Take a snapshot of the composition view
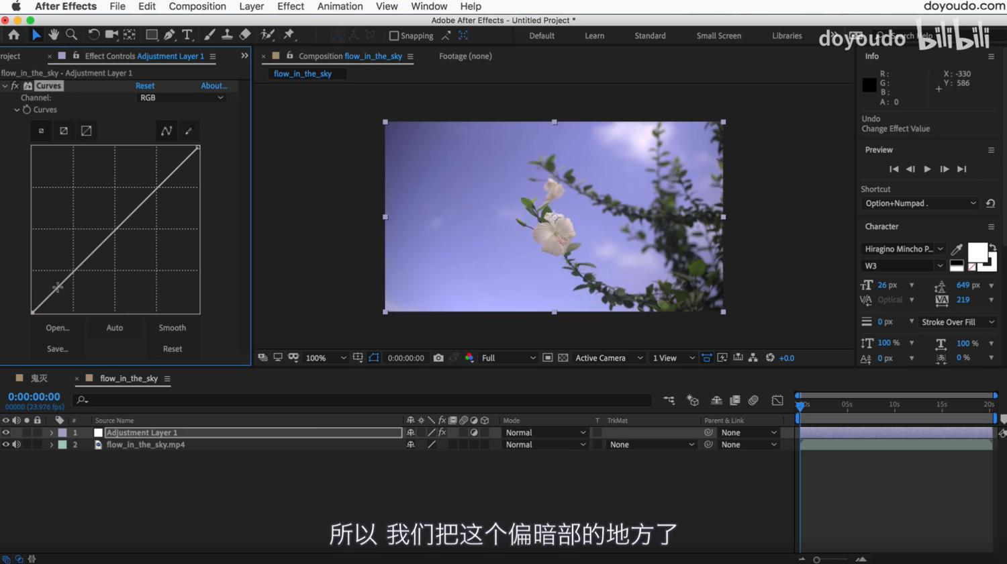 pos(438,358)
